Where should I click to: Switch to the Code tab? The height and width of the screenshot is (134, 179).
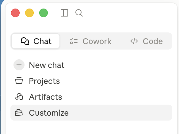tap(147, 41)
